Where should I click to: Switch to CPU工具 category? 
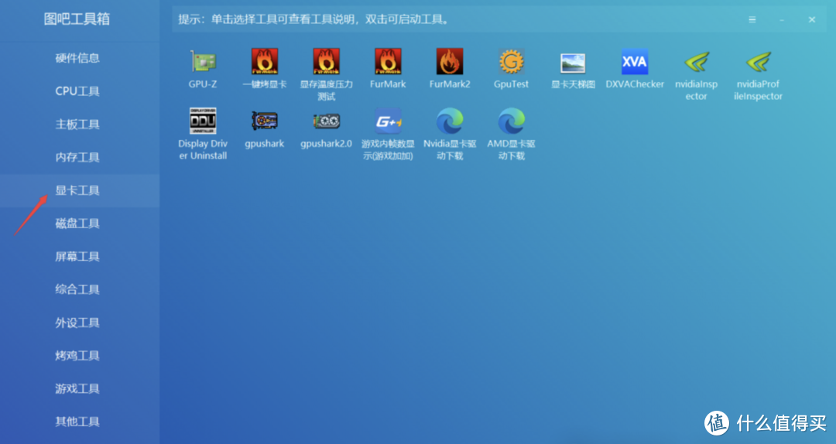tap(80, 91)
